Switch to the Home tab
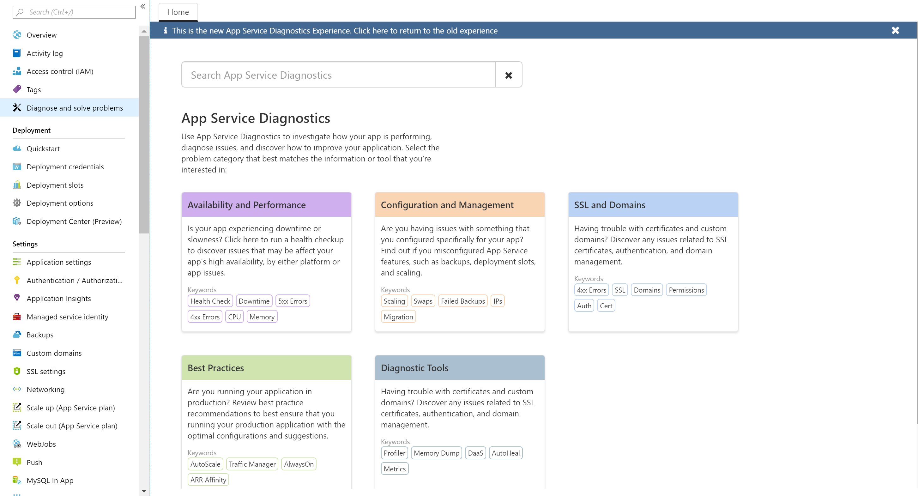 click(x=178, y=12)
